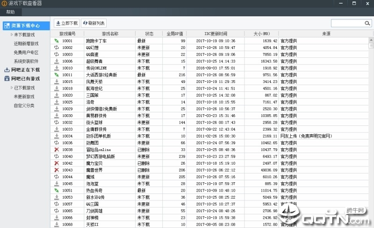
Task: Sort by the 游戏编号 column header
Action: 67,34
